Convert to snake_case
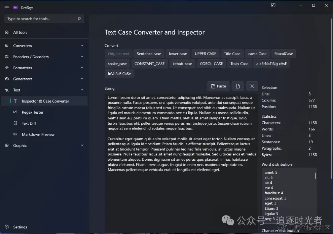Screen dimensions: 333x234 point(117,64)
